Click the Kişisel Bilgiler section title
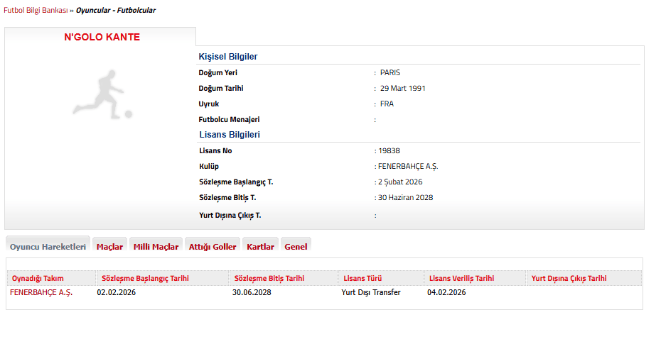 click(x=227, y=57)
